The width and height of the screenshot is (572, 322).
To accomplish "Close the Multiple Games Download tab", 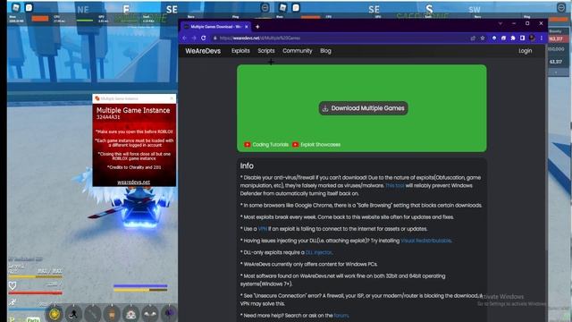I will click(x=247, y=27).
